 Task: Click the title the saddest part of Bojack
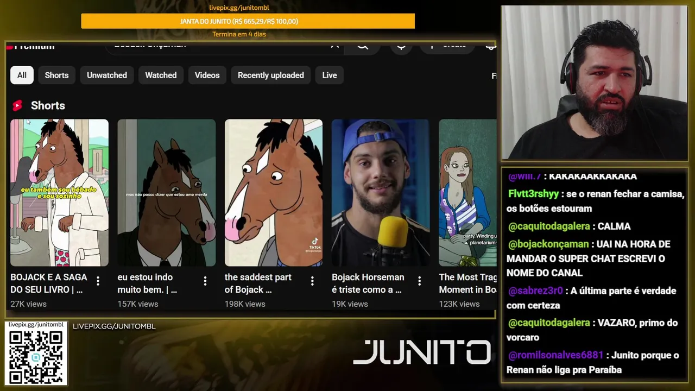point(258,283)
